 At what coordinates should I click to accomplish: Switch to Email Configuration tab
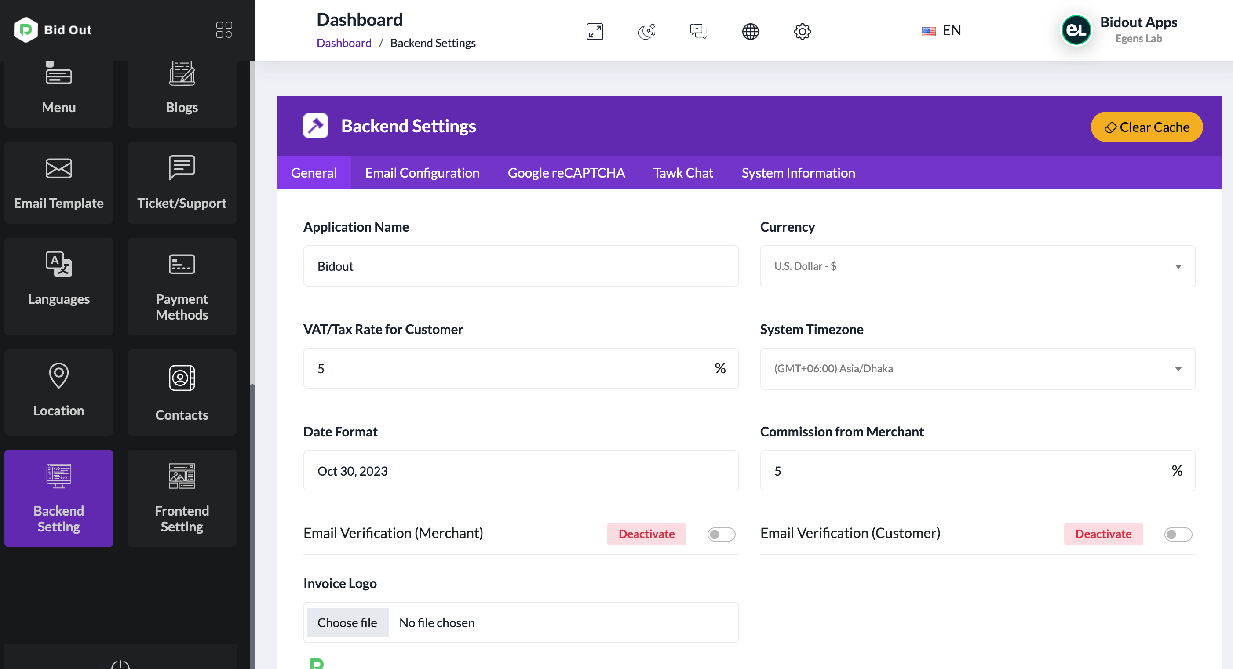tap(422, 173)
